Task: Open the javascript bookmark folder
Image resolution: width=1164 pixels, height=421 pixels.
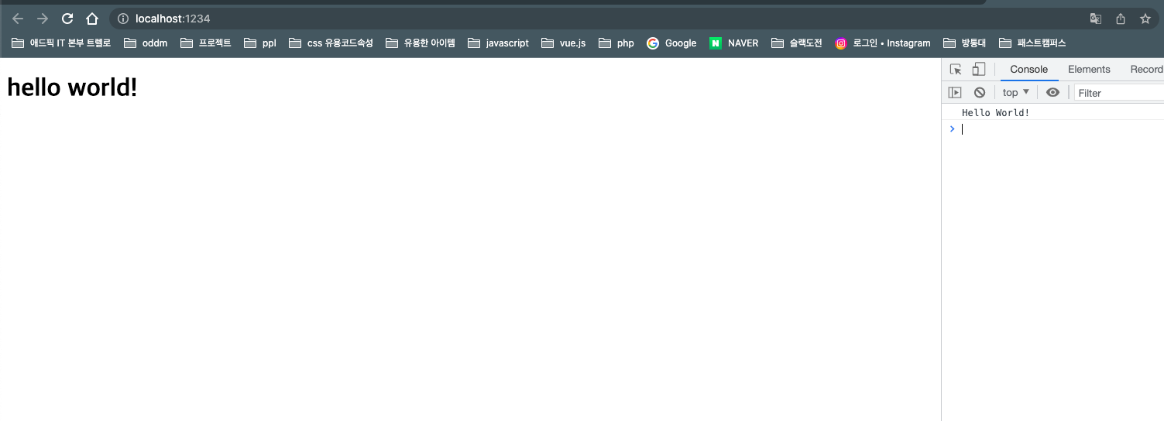Action: tap(499, 43)
